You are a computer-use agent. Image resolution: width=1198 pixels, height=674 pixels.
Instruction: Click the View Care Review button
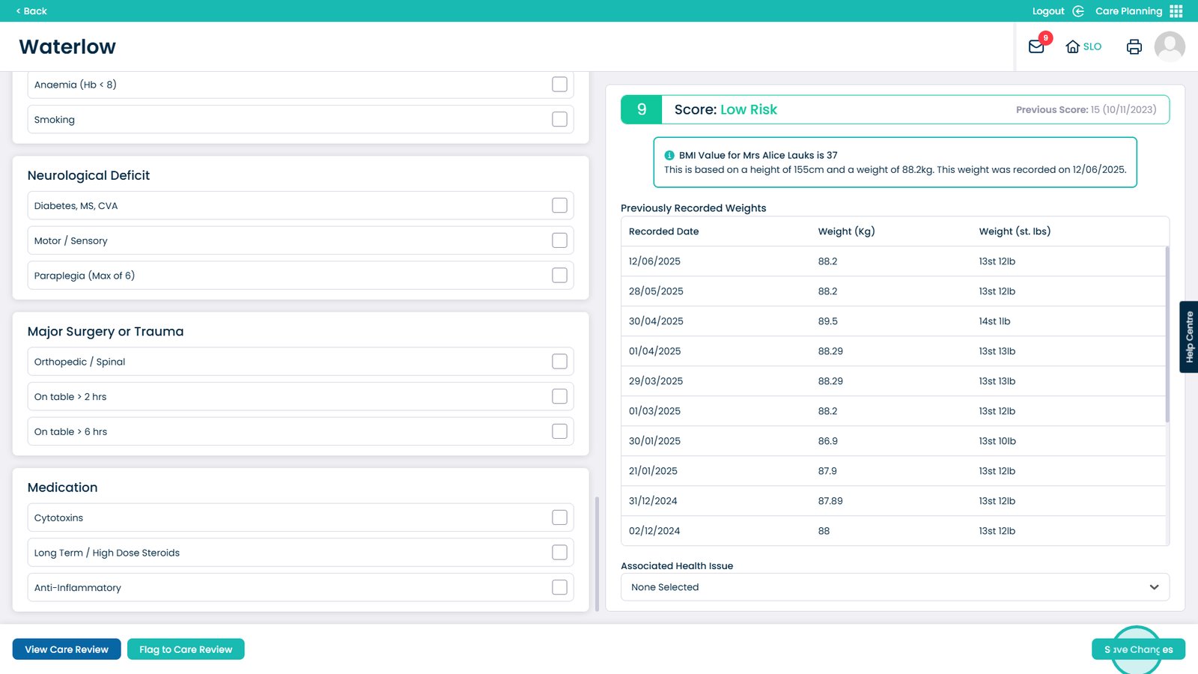point(67,649)
